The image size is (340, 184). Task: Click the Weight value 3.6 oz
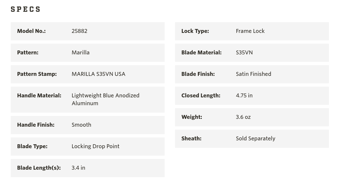pos(243,117)
